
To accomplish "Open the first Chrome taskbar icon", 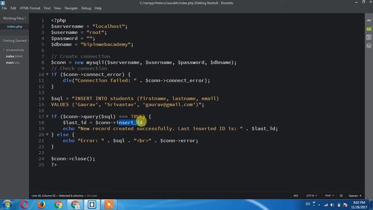I will 58,205.
